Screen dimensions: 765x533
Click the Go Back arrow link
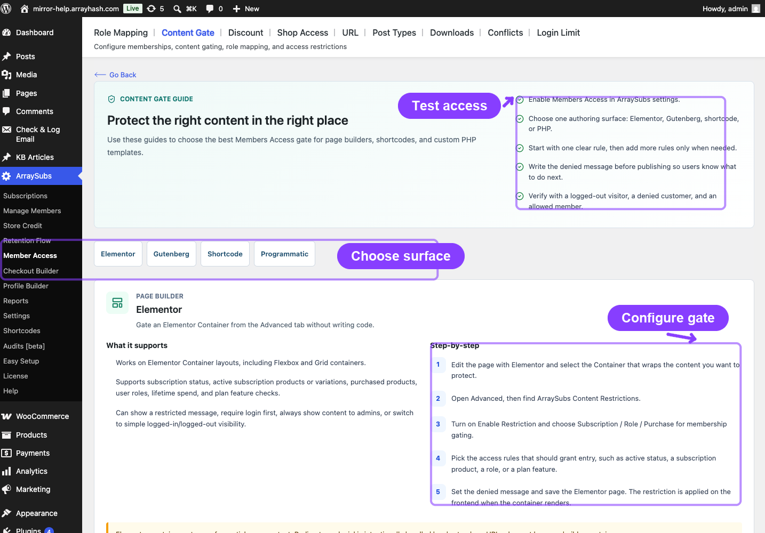[x=115, y=75]
